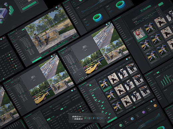Viewport: 173px width, 129px height.
Task: Click the green active page number in the results pagination
Action: point(134,107)
